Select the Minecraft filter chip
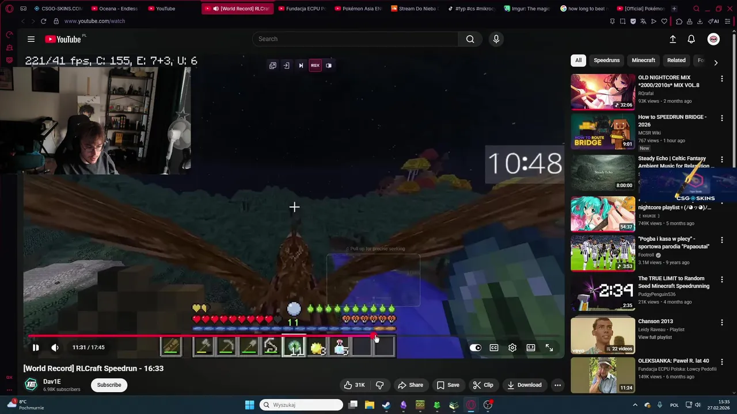The image size is (737, 414). coord(643,60)
